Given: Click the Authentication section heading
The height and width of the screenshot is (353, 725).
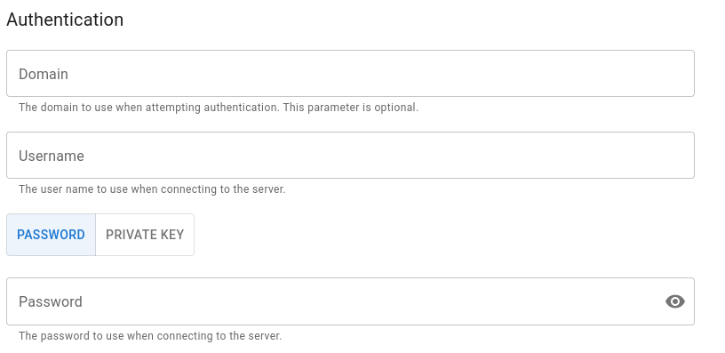Looking at the screenshot, I should (65, 20).
